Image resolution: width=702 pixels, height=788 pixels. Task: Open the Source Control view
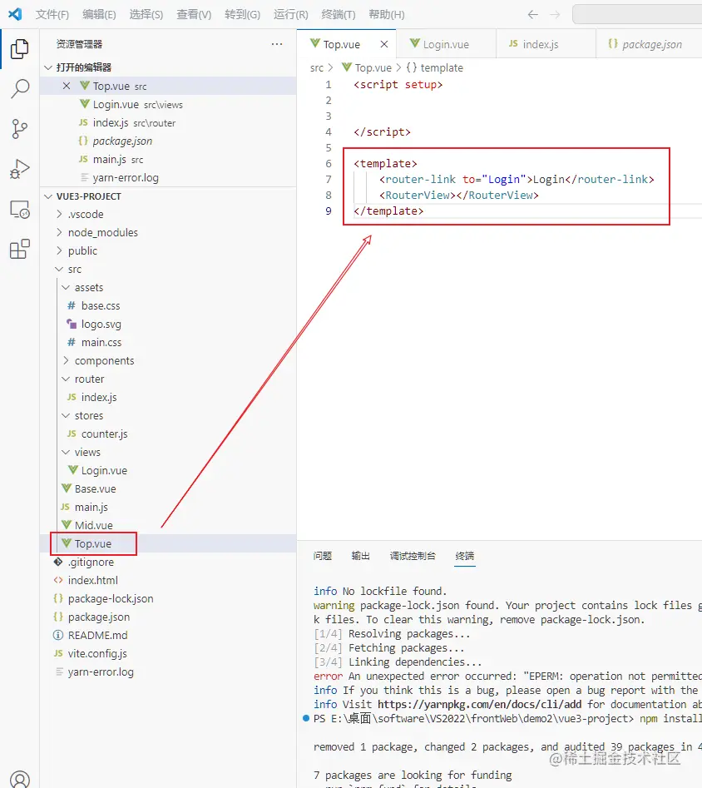[20, 129]
